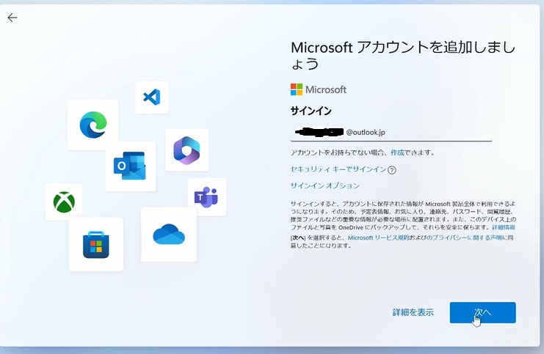Image resolution: width=544 pixels, height=354 pixels.
Task: Focus the email address input field
Action: click(x=391, y=133)
